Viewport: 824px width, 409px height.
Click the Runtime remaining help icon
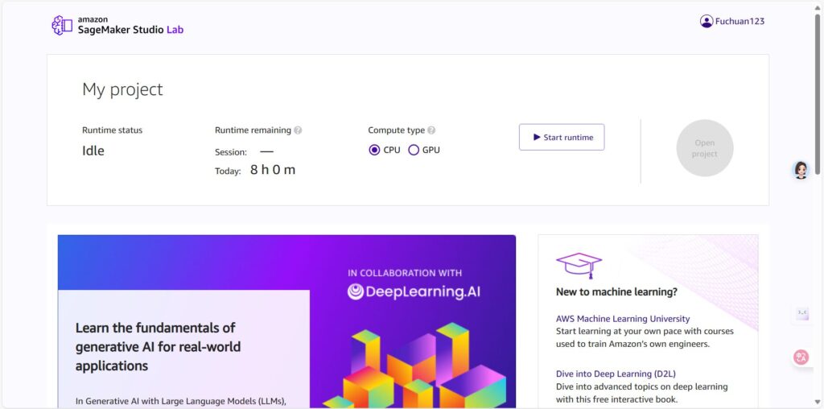pos(298,130)
